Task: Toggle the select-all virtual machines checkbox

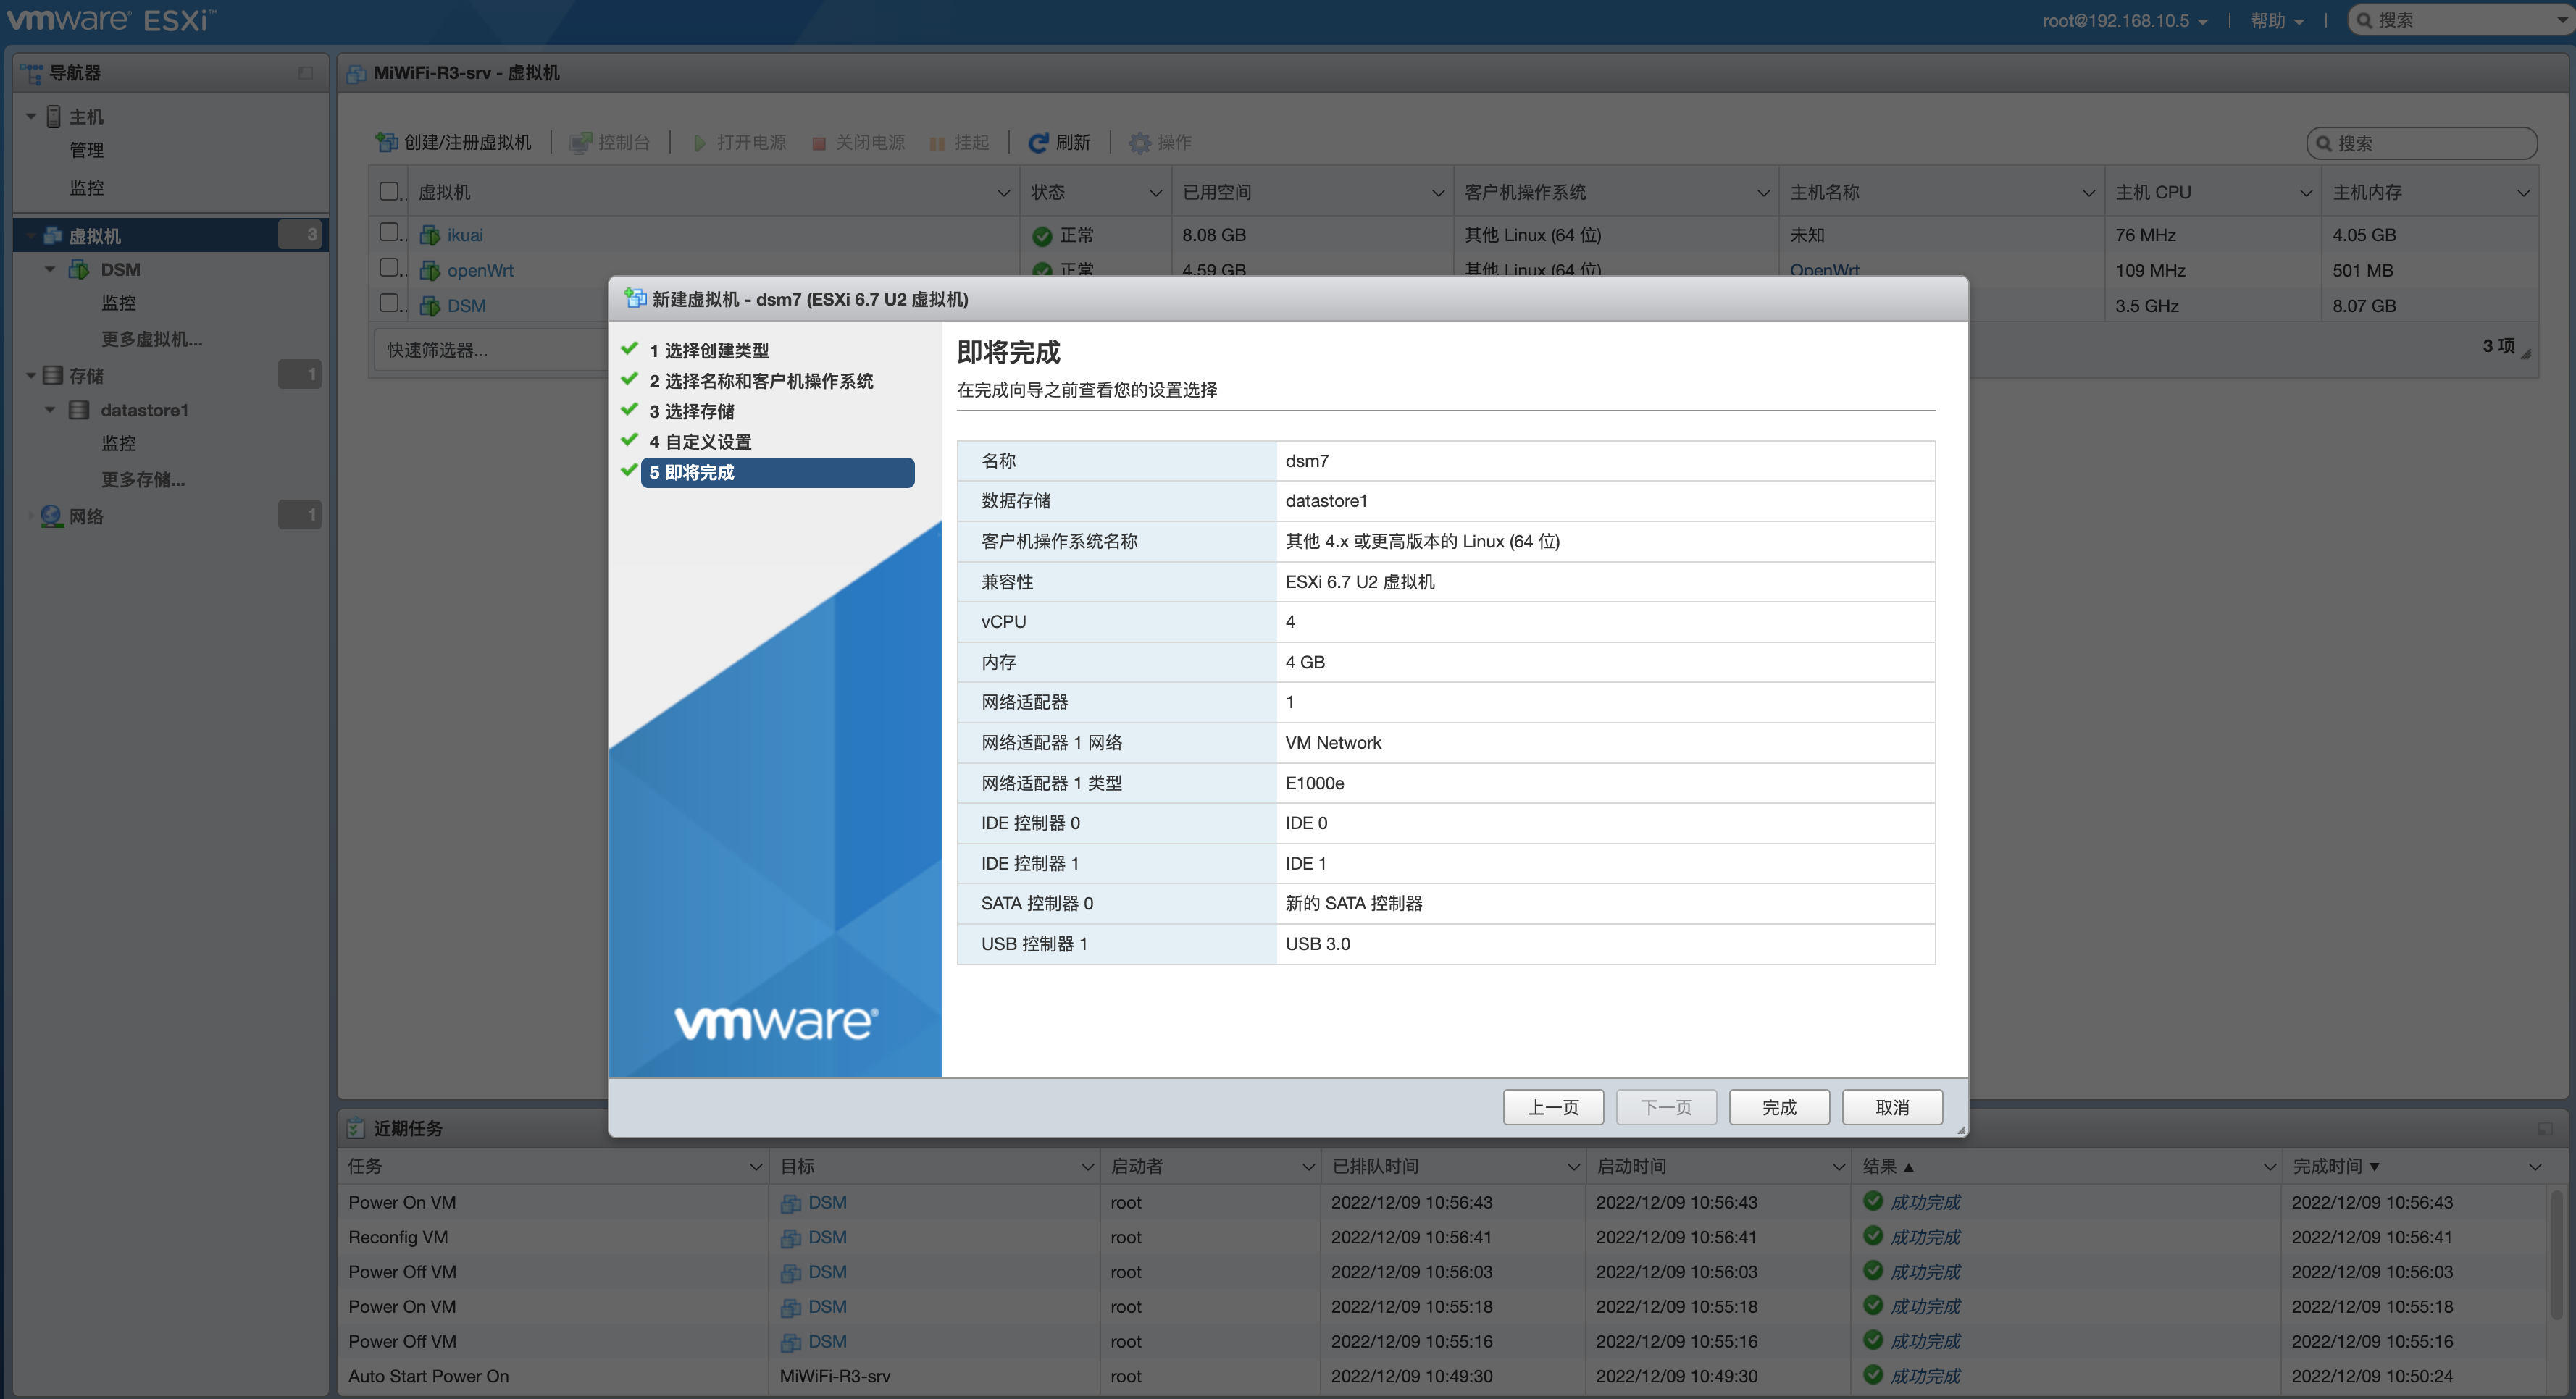Action: [x=389, y=191]
